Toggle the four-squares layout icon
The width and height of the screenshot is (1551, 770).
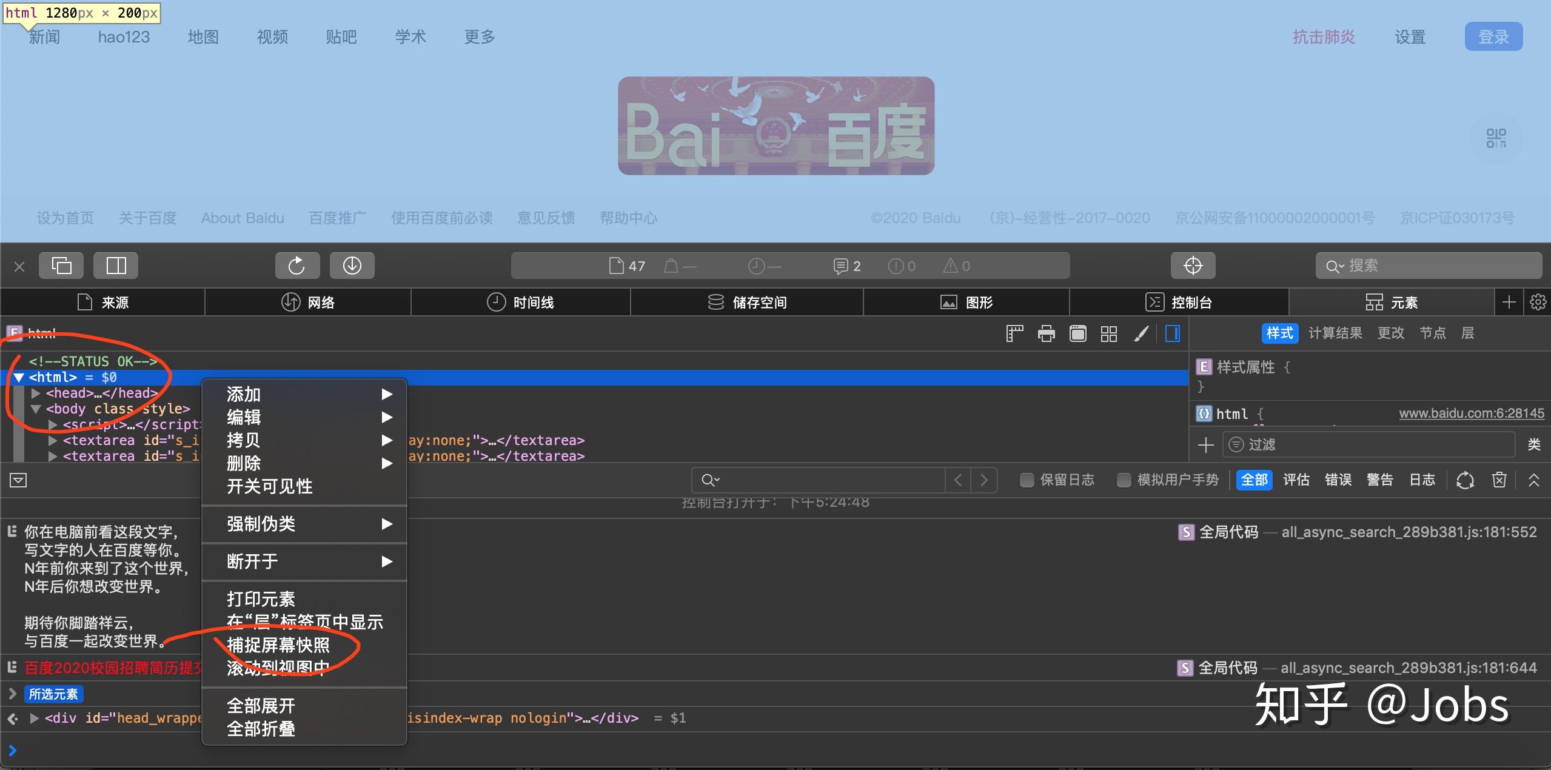tap(1109, 333)
